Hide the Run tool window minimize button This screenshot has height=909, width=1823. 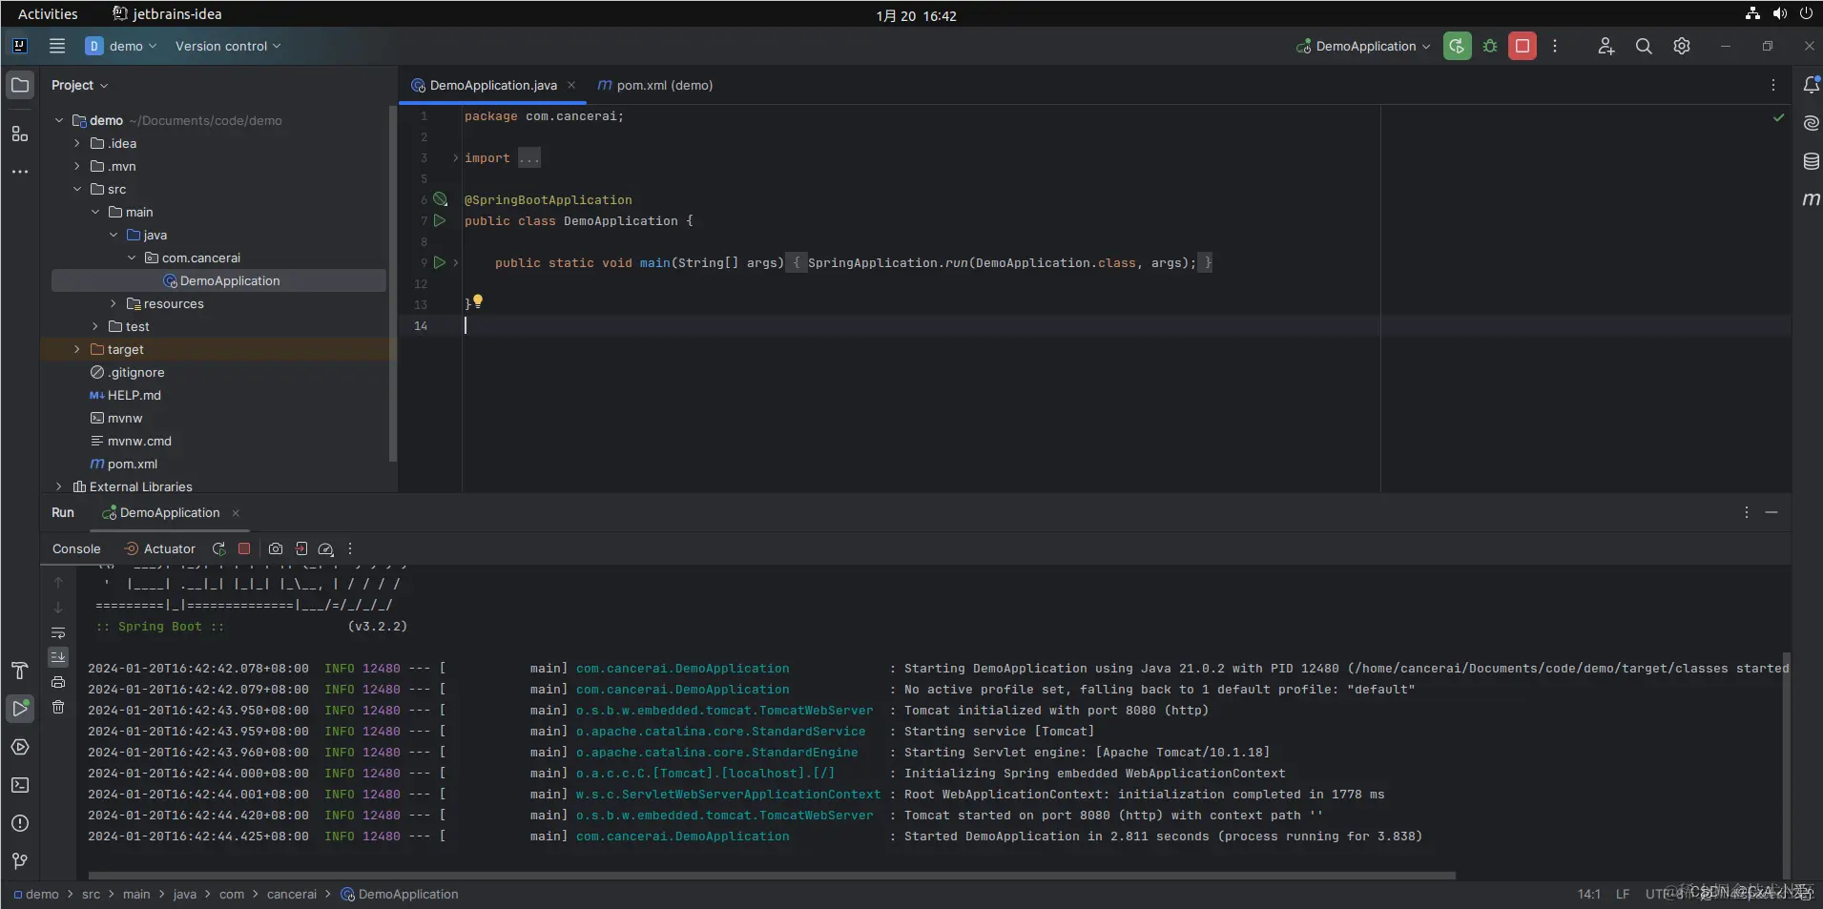[1771, 512]
